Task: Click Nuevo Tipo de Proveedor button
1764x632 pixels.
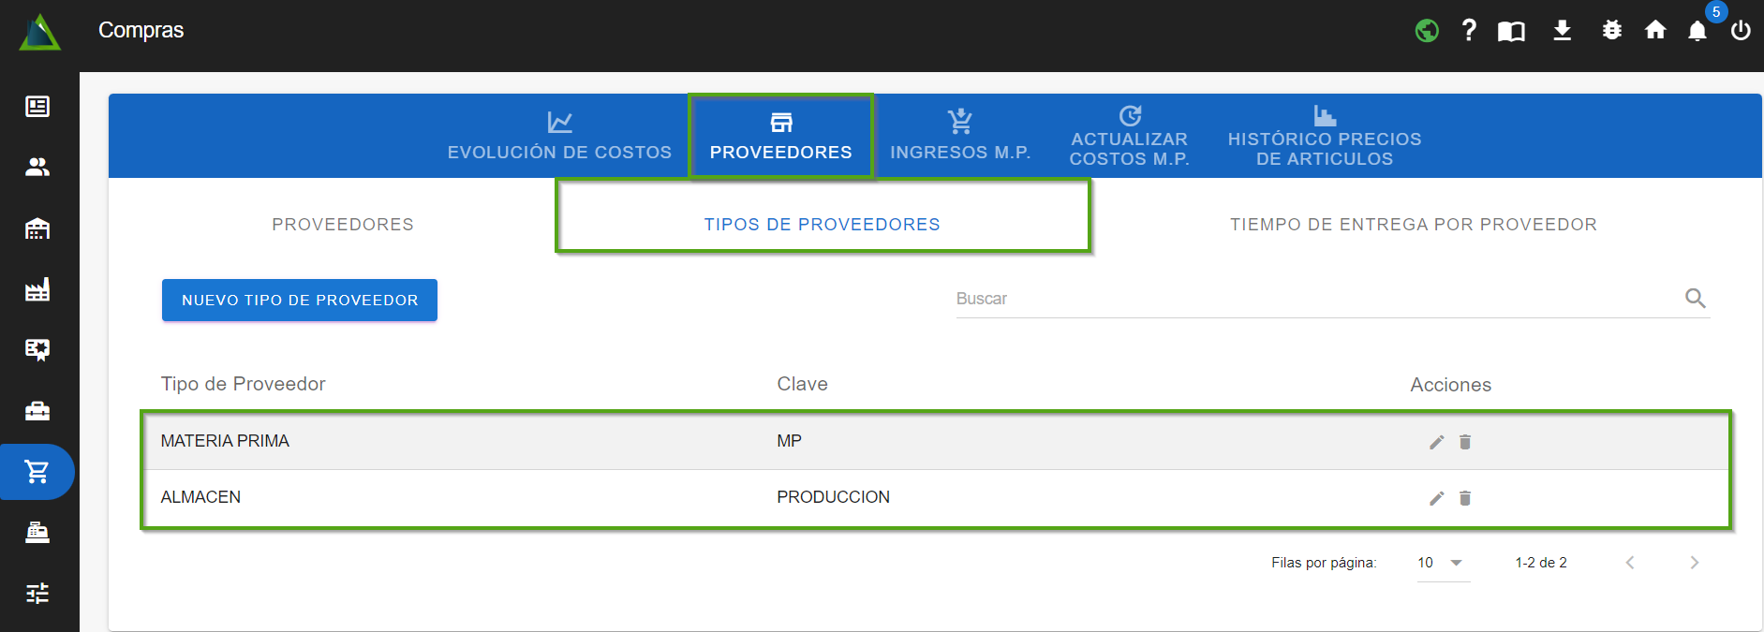Action: click(x=300, y=301)
